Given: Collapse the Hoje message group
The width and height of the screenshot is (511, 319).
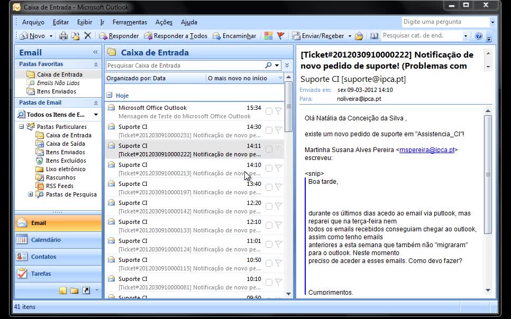Looking at the screenshot, I should [x=109, y=95].
